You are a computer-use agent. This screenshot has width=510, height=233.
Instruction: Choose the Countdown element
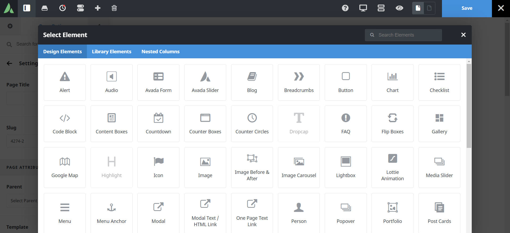[158, 124]
